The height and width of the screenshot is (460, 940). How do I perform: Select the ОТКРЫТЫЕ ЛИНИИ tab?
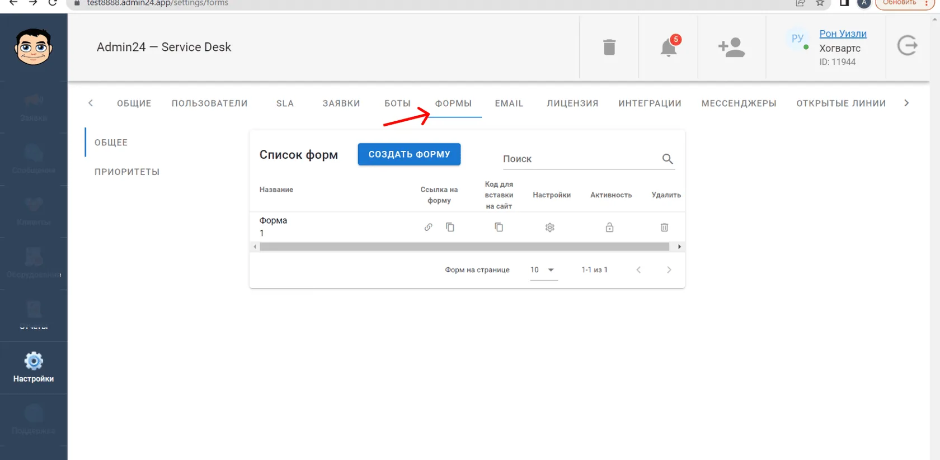click(x=841, y=103)
